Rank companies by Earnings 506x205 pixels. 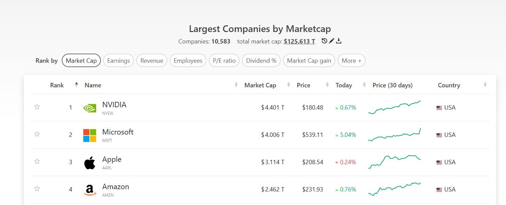coord(118,61)
